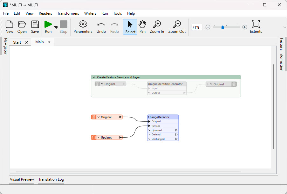The image size is (287, 194).
Task: Click the UniqueIdentifierGenerator Input port
Action: [x=149, y=88]
